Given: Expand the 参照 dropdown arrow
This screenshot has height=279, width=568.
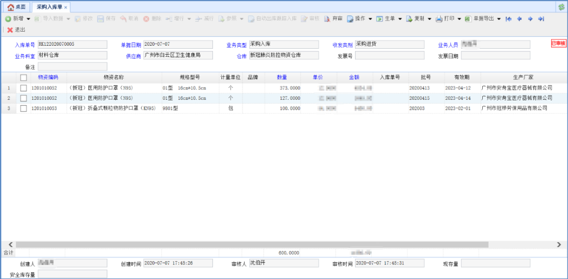Looking at the screenshot, I should pos(241,19).
